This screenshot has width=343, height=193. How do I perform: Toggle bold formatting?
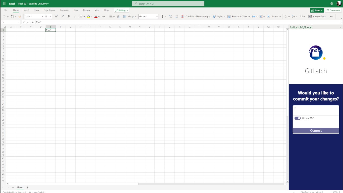coord(69,16)
